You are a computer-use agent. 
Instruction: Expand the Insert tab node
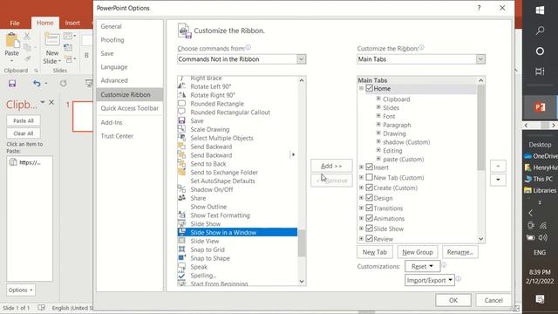point(361,167)
